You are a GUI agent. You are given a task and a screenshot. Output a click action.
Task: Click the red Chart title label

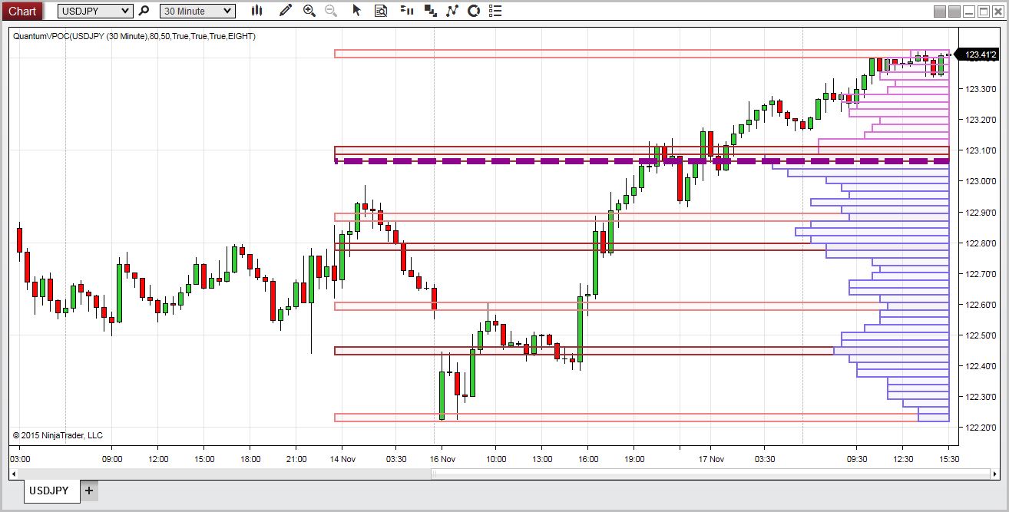(22, 11)
